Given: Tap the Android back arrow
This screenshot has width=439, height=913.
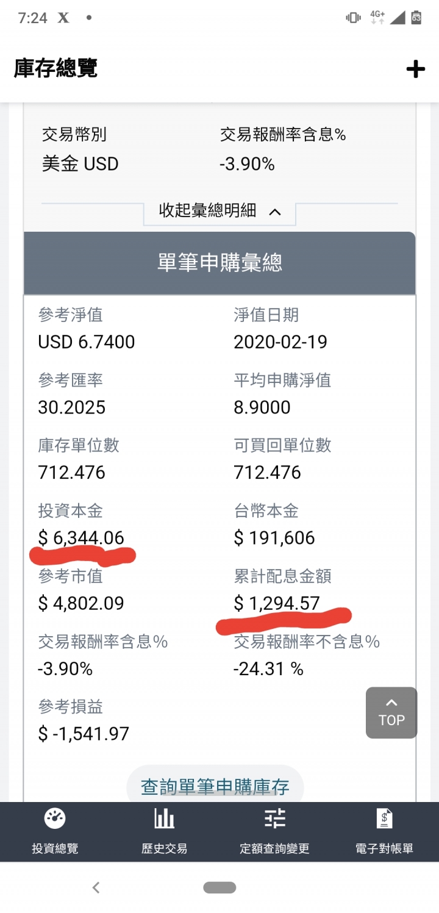Looking at the screenshot, I should [x=96, y=887].
